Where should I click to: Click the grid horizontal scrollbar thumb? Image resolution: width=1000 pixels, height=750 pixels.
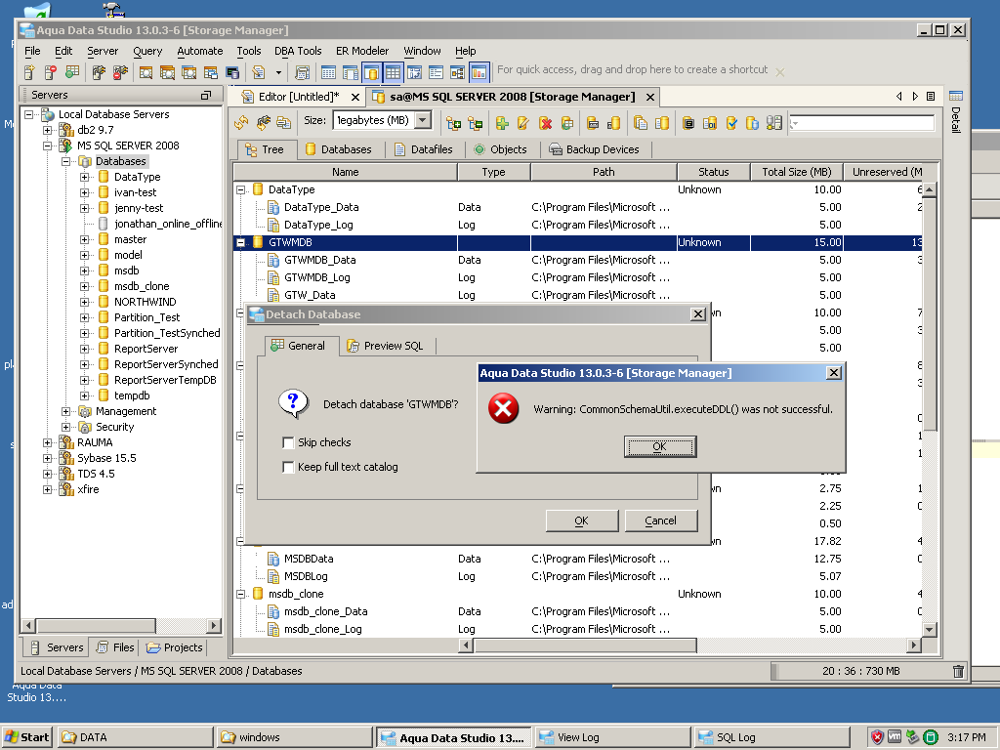click(x=585, y=646)
